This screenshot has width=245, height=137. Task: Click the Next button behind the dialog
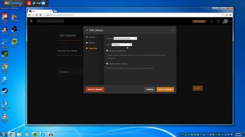coord(198,88)
